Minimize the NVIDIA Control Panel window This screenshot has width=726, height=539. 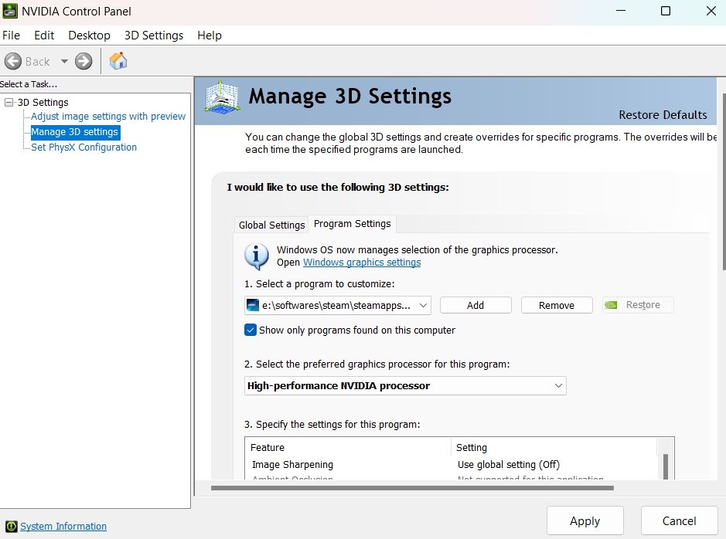point(621,11)
